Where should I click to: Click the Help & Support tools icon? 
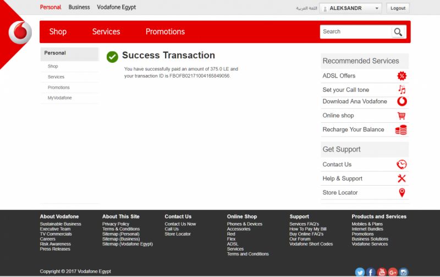pyautogui.click(x=402, y=178)
